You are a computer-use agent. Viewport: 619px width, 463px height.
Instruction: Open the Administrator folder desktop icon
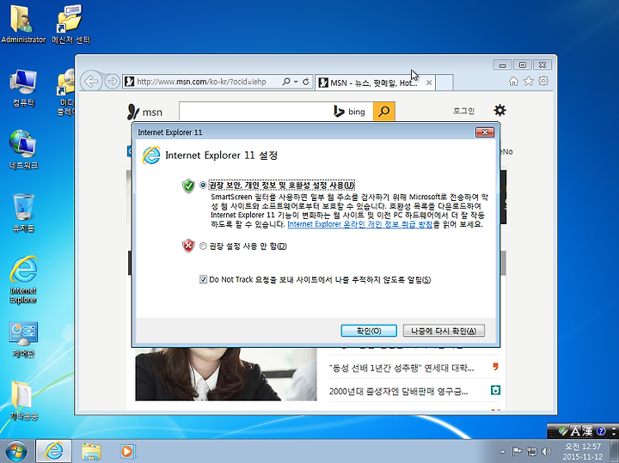(x=23, y=23)
